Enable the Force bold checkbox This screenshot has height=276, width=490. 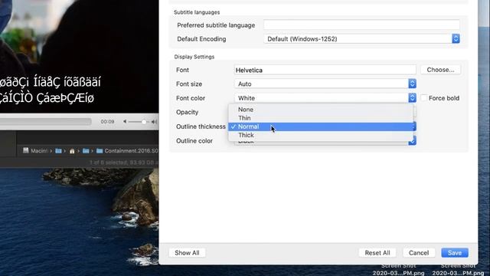[x=424, y=98]
